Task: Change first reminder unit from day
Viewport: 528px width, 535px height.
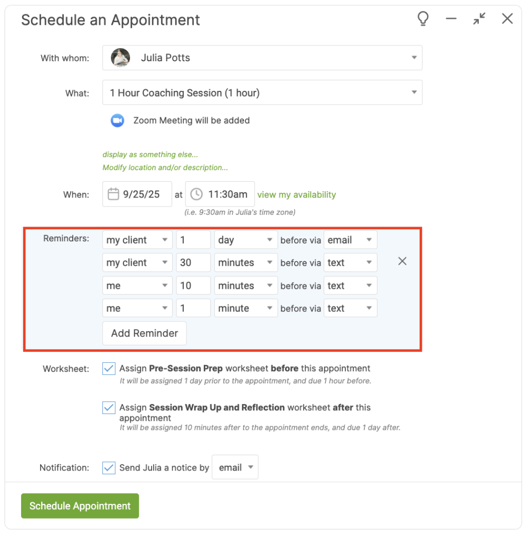Action: coord(246,240)
